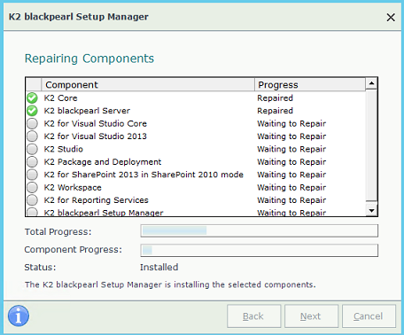Click the green check icon beside K2 Core

point(32,98)
